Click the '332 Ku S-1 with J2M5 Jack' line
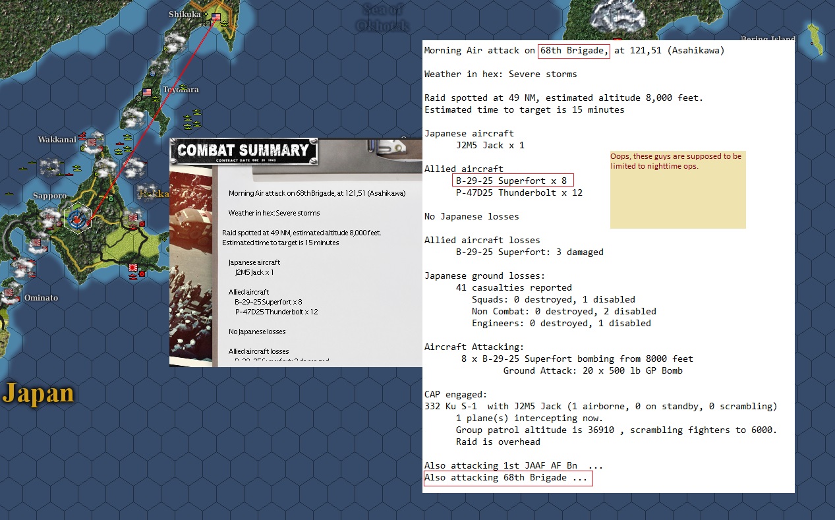The width and height of the screenshot is (835, 520). (601, 406)
